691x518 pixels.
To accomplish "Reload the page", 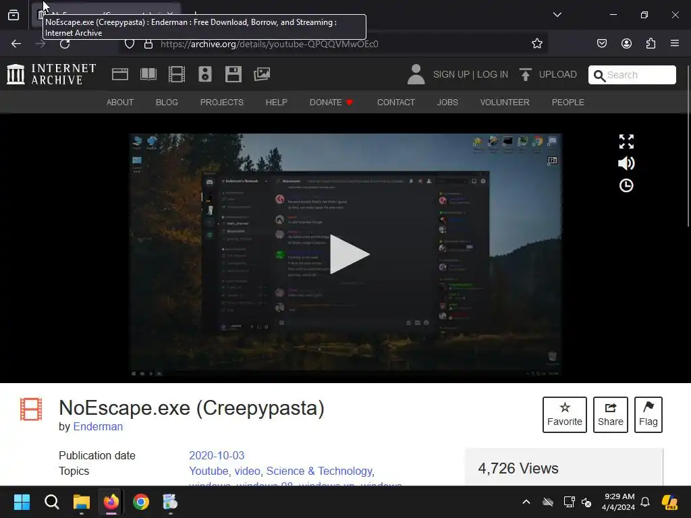I will (x=65, y=44).
